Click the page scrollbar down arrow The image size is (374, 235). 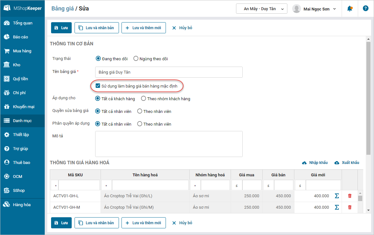(368, 210)
